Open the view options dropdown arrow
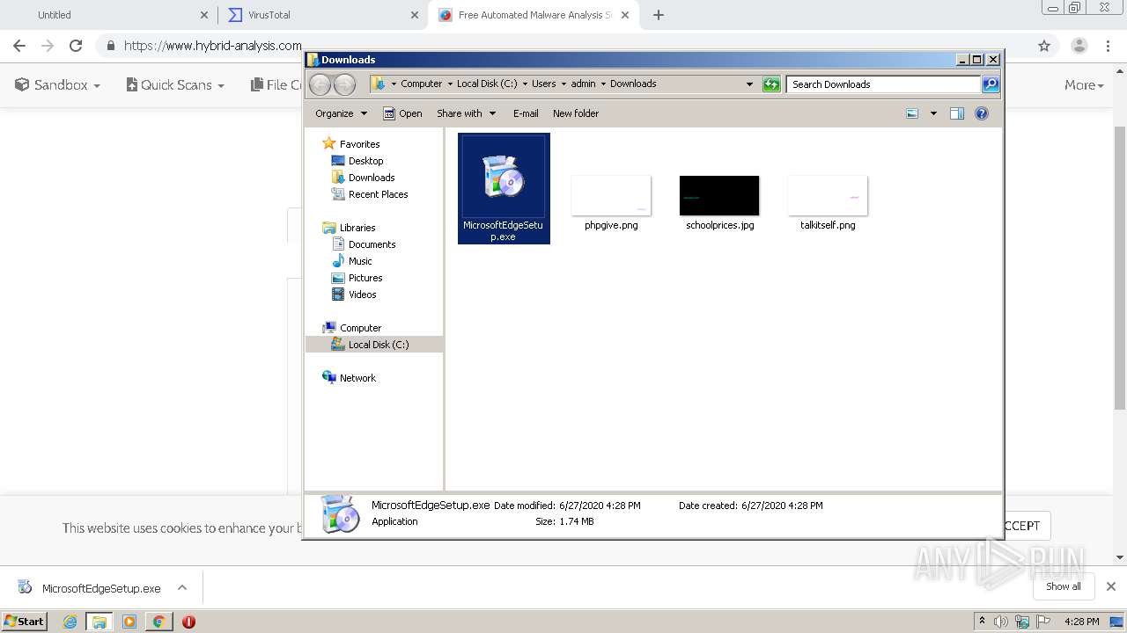This screenshot has width=1127, height=633. point(933,113)
